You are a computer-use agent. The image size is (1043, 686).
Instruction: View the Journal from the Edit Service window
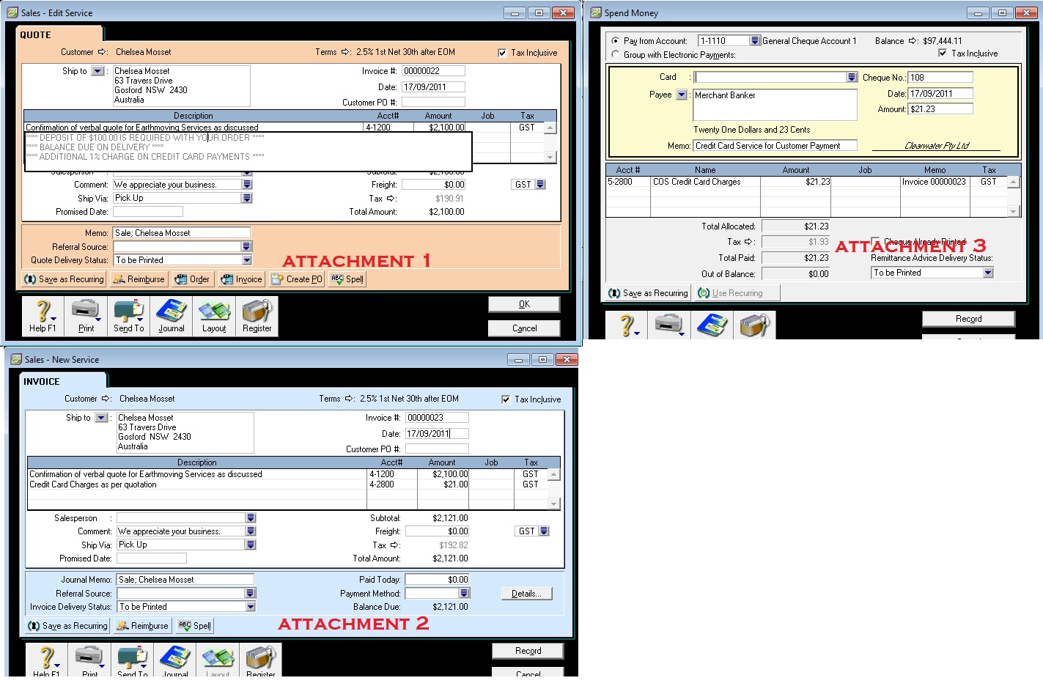(172, 317)
